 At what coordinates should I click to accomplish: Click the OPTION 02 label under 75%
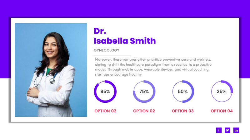144,111
